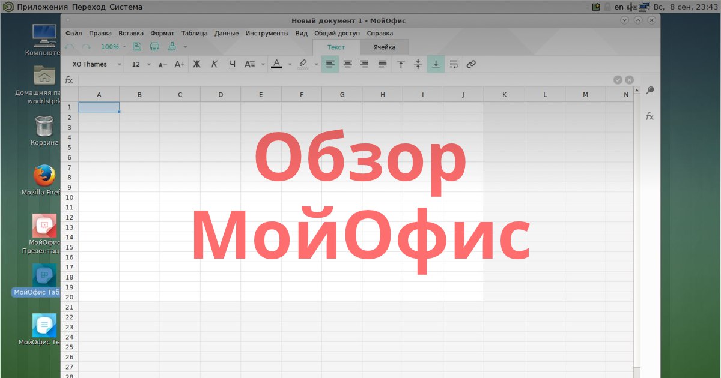721x378 pixels.
Task: Decrease font size with the A- button
Action: (x=162, y=64)
